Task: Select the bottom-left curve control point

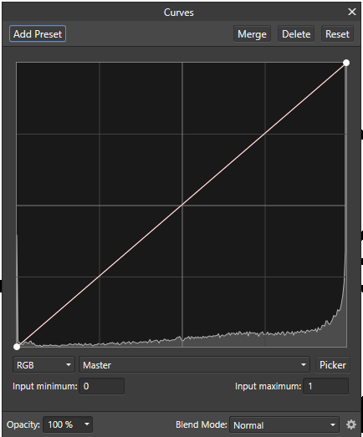Action: [x=17, y=347]
